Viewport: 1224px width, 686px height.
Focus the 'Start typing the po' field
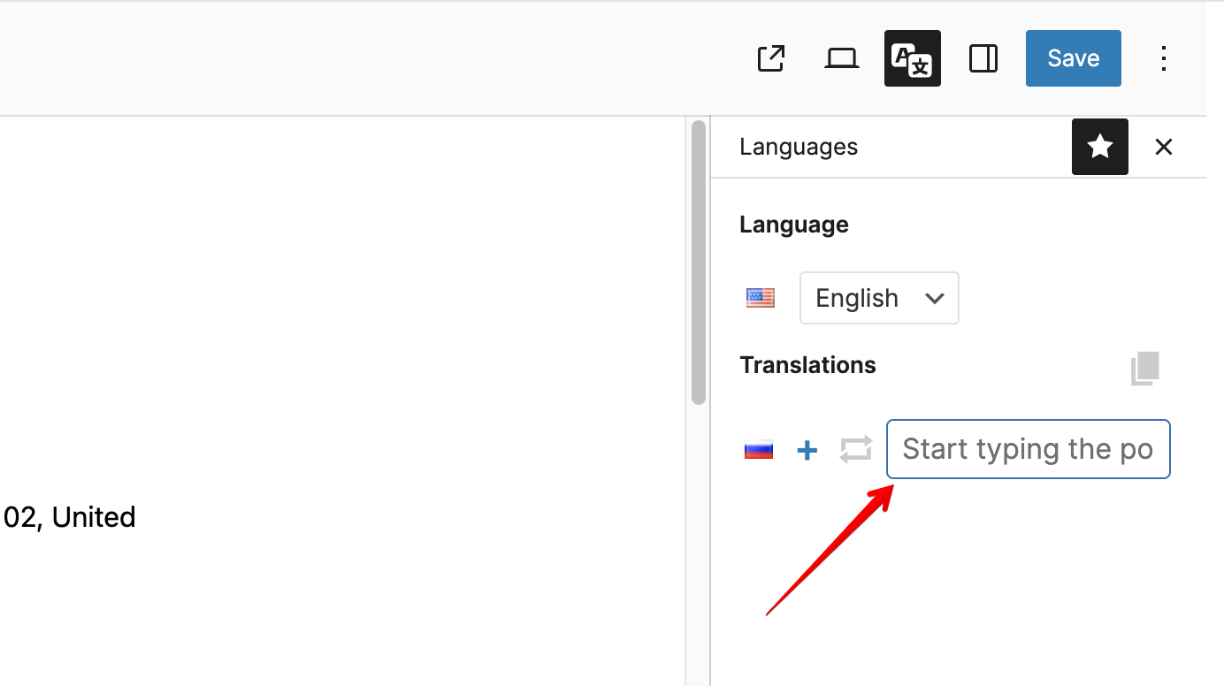coord(1028,449)
